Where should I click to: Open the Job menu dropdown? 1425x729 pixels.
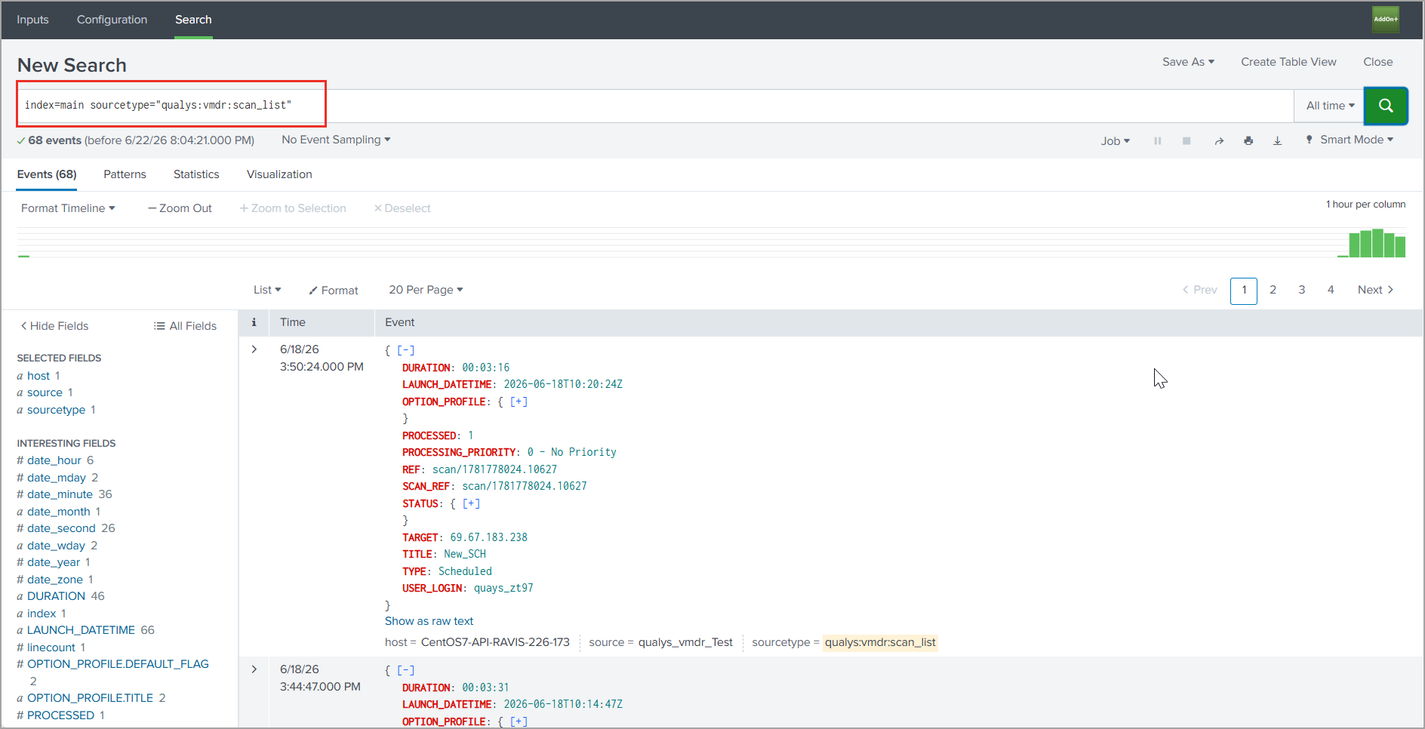[x=1115, y=141]
